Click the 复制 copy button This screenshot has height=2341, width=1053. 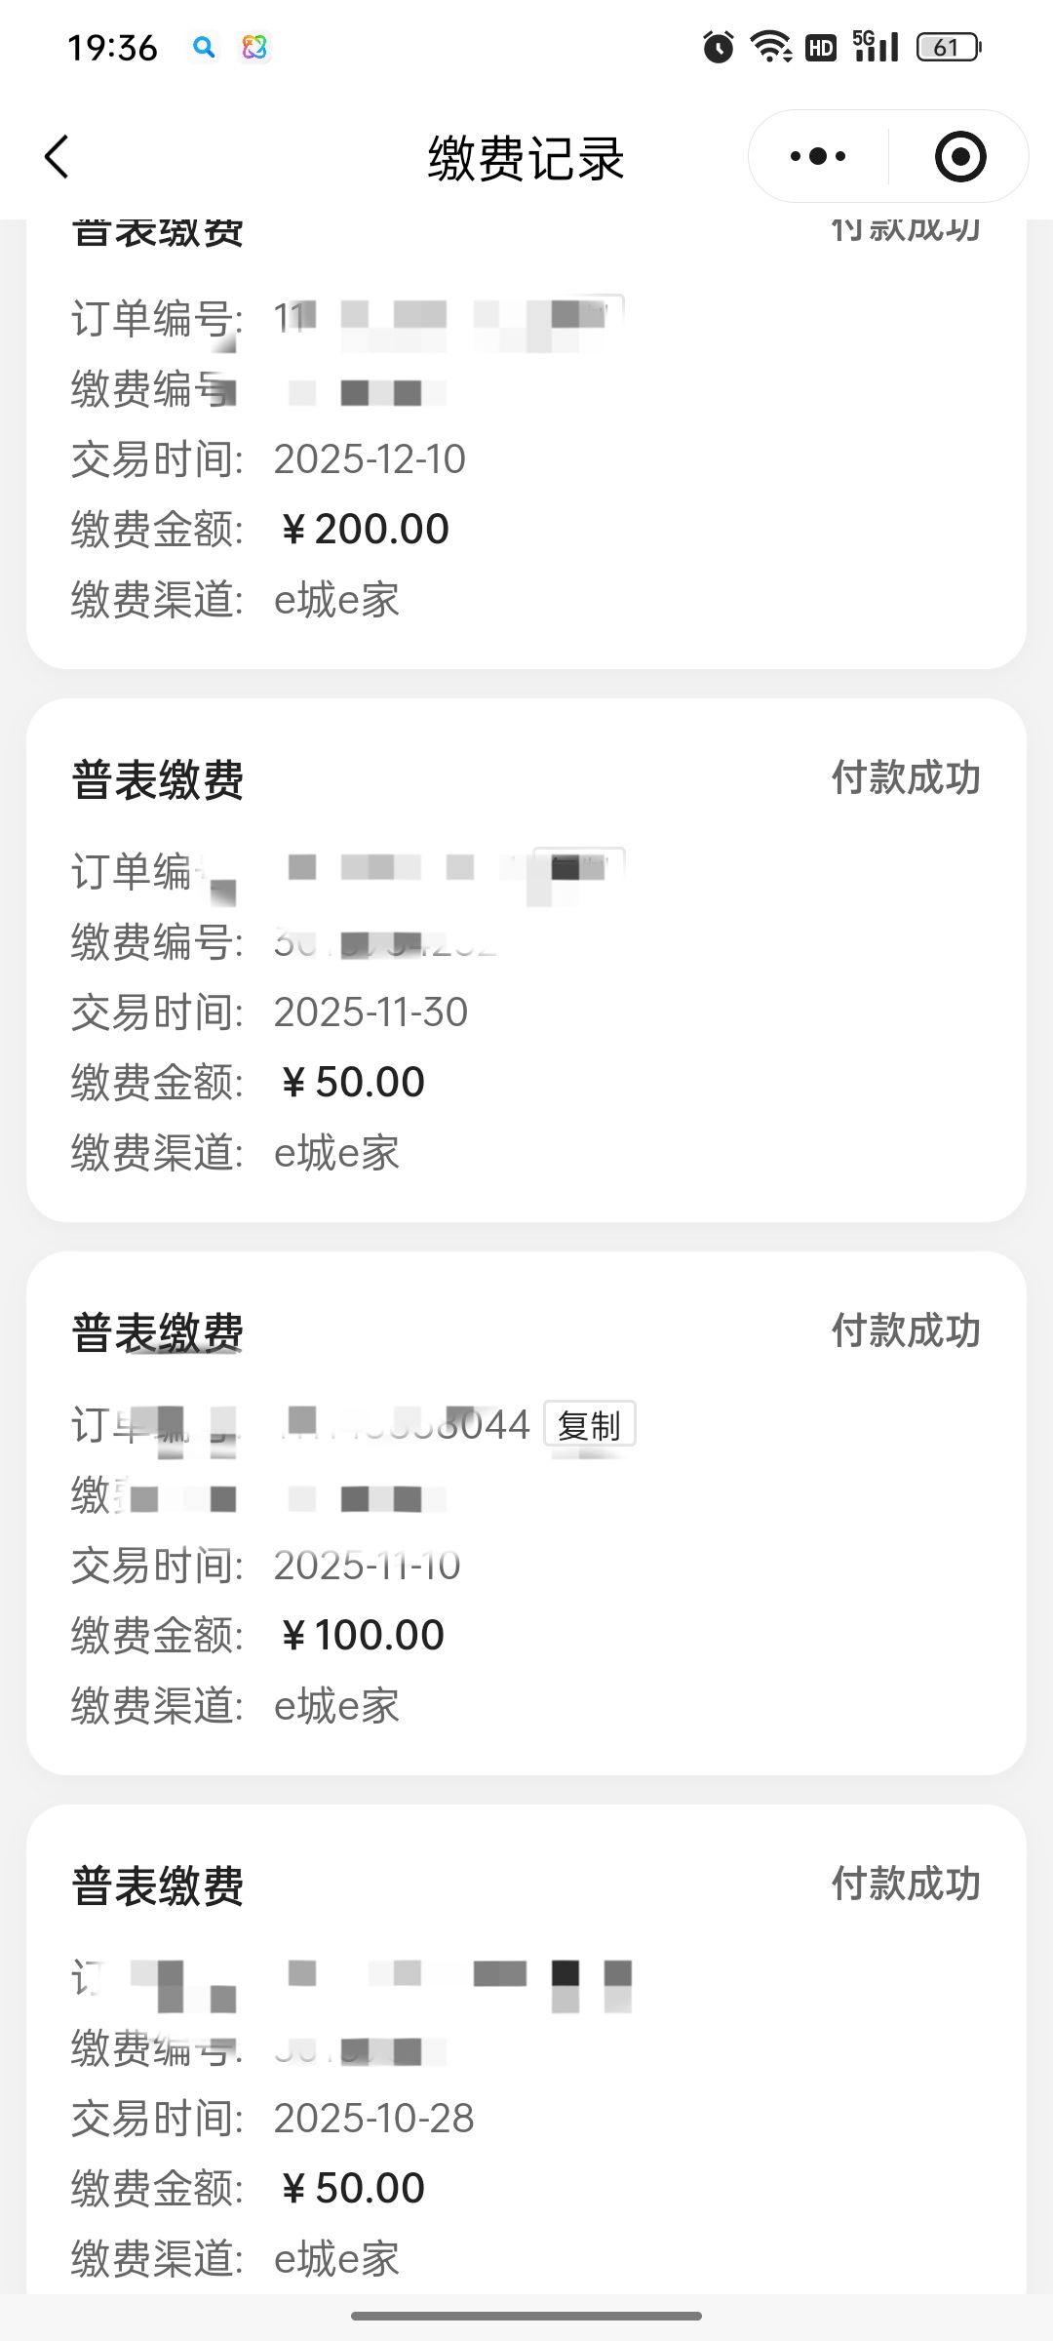click(589, 1425)
